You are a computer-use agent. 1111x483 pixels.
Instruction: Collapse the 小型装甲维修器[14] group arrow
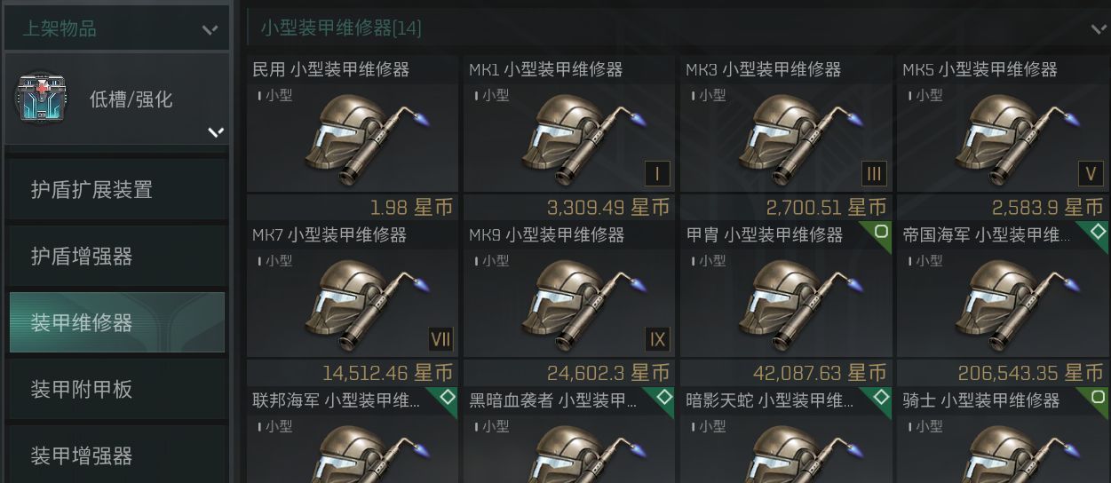1099,28
